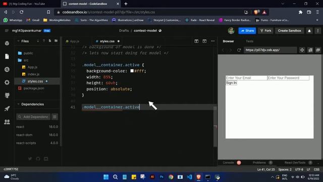Go back in preview browser
The width and height of the screenshot is (323, 182).
pyautogui.click(x=223, y=50)
